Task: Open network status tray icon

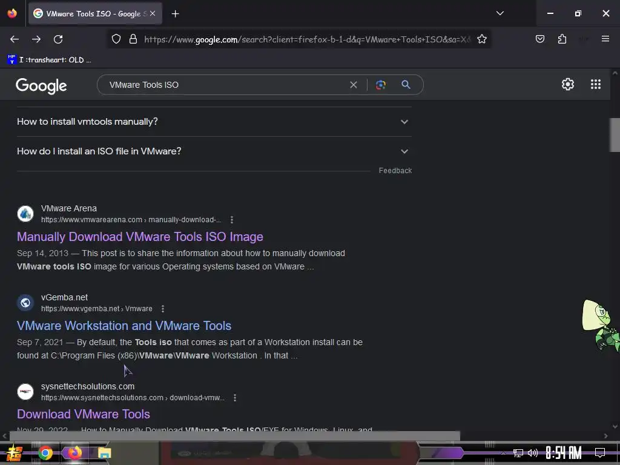Action: coord(518,453)
